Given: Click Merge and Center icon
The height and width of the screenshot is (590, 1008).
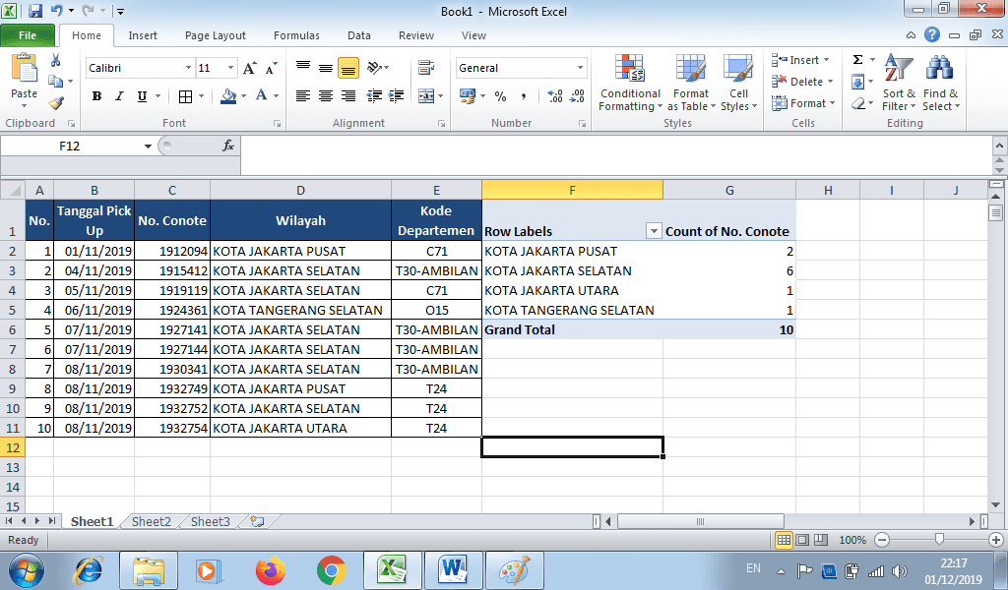Looking at the screenshot, I should click(x=426, y=96).
